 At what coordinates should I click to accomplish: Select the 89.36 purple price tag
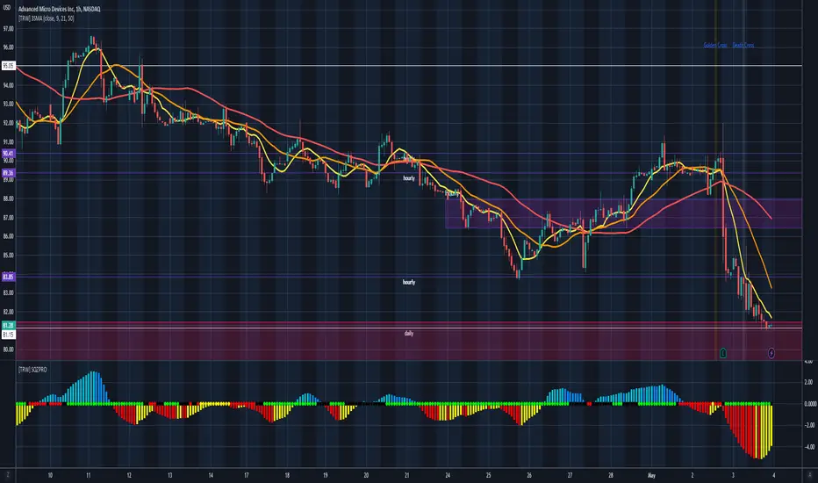click(8, 173)
